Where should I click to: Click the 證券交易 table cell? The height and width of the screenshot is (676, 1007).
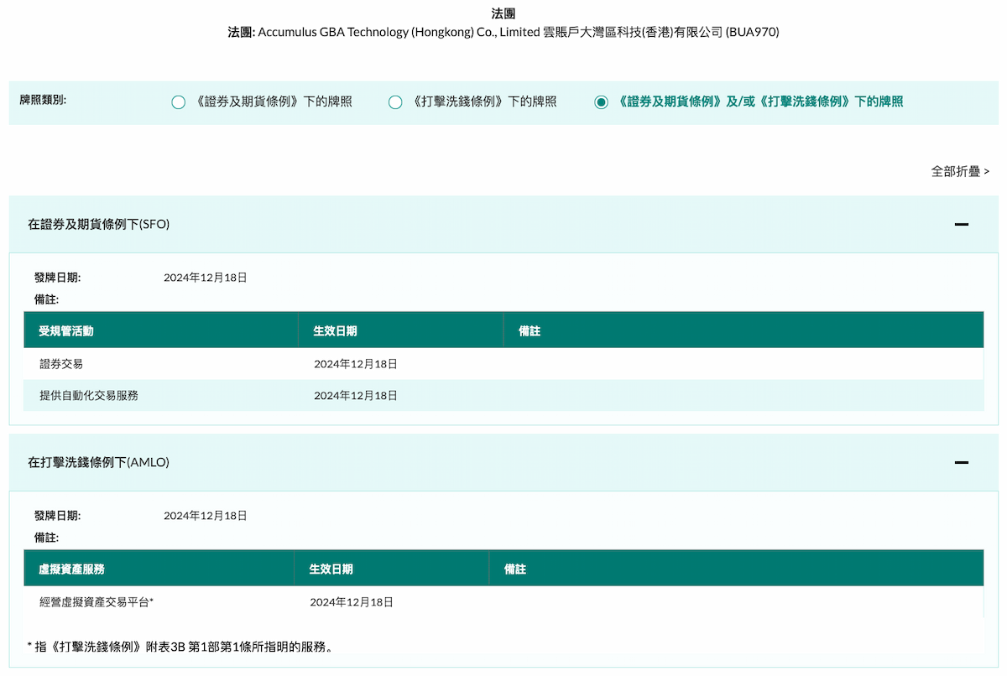coord(161,364)
